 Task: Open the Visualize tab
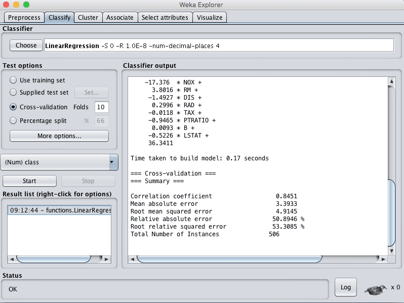210,18
